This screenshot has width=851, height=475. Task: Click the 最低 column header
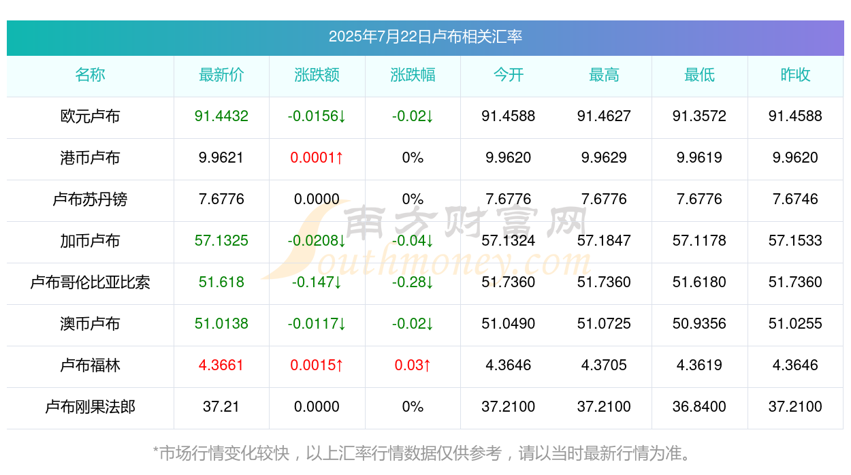[699, 75]
